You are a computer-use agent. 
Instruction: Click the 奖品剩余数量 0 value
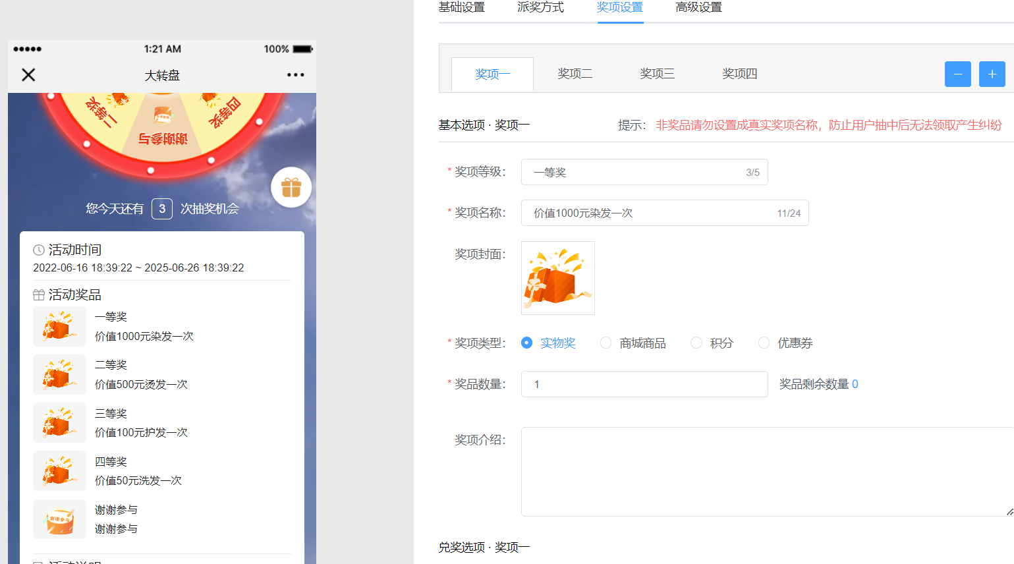[x=855, y=384]
